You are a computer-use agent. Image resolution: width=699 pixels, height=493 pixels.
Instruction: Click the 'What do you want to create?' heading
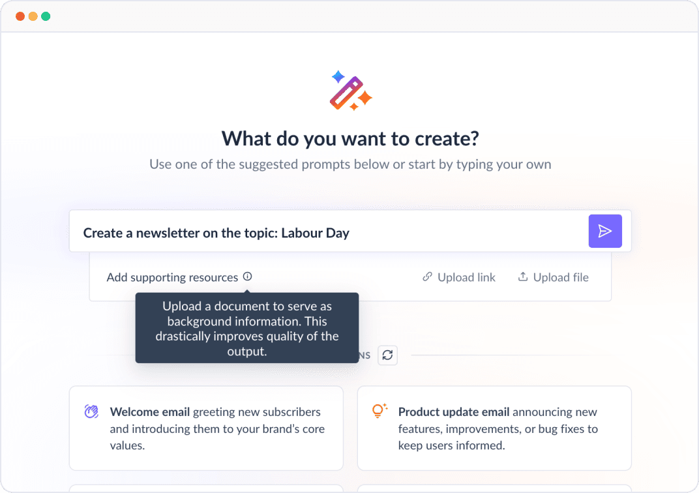pos(350,138)
